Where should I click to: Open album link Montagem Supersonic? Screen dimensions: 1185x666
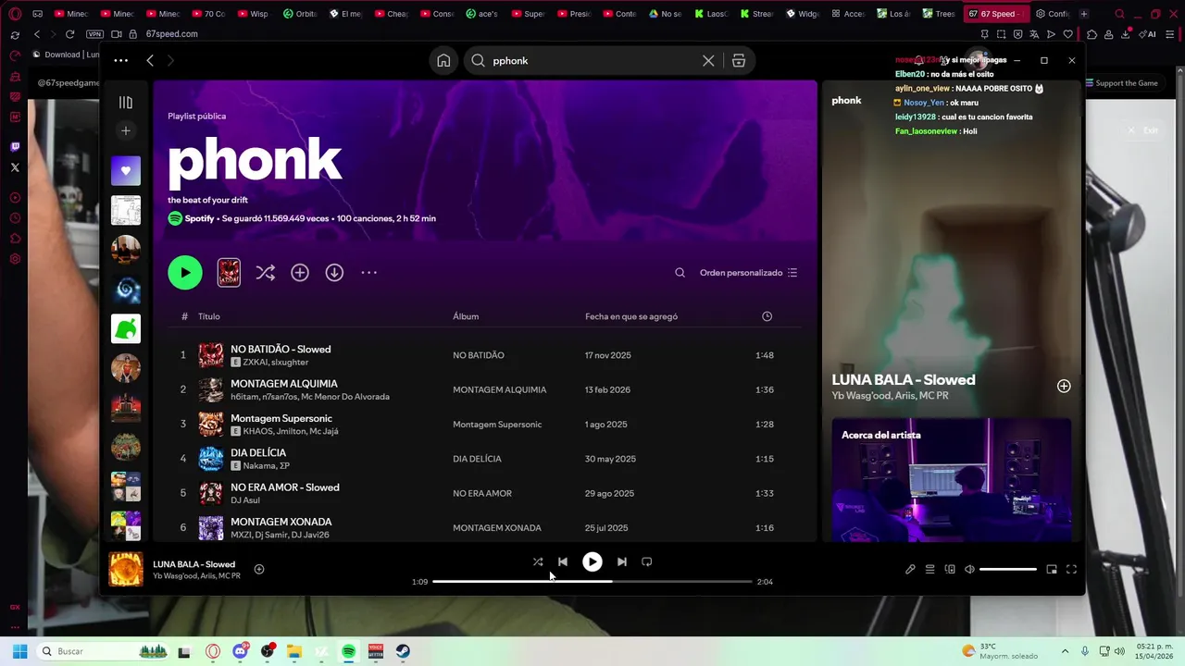coord(497,425)
